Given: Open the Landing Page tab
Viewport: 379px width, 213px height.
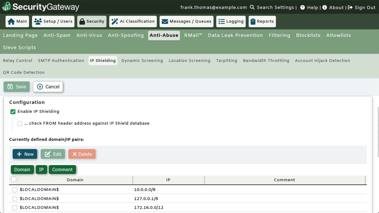Looking at the screenshot, I should (x=20, y=35).
